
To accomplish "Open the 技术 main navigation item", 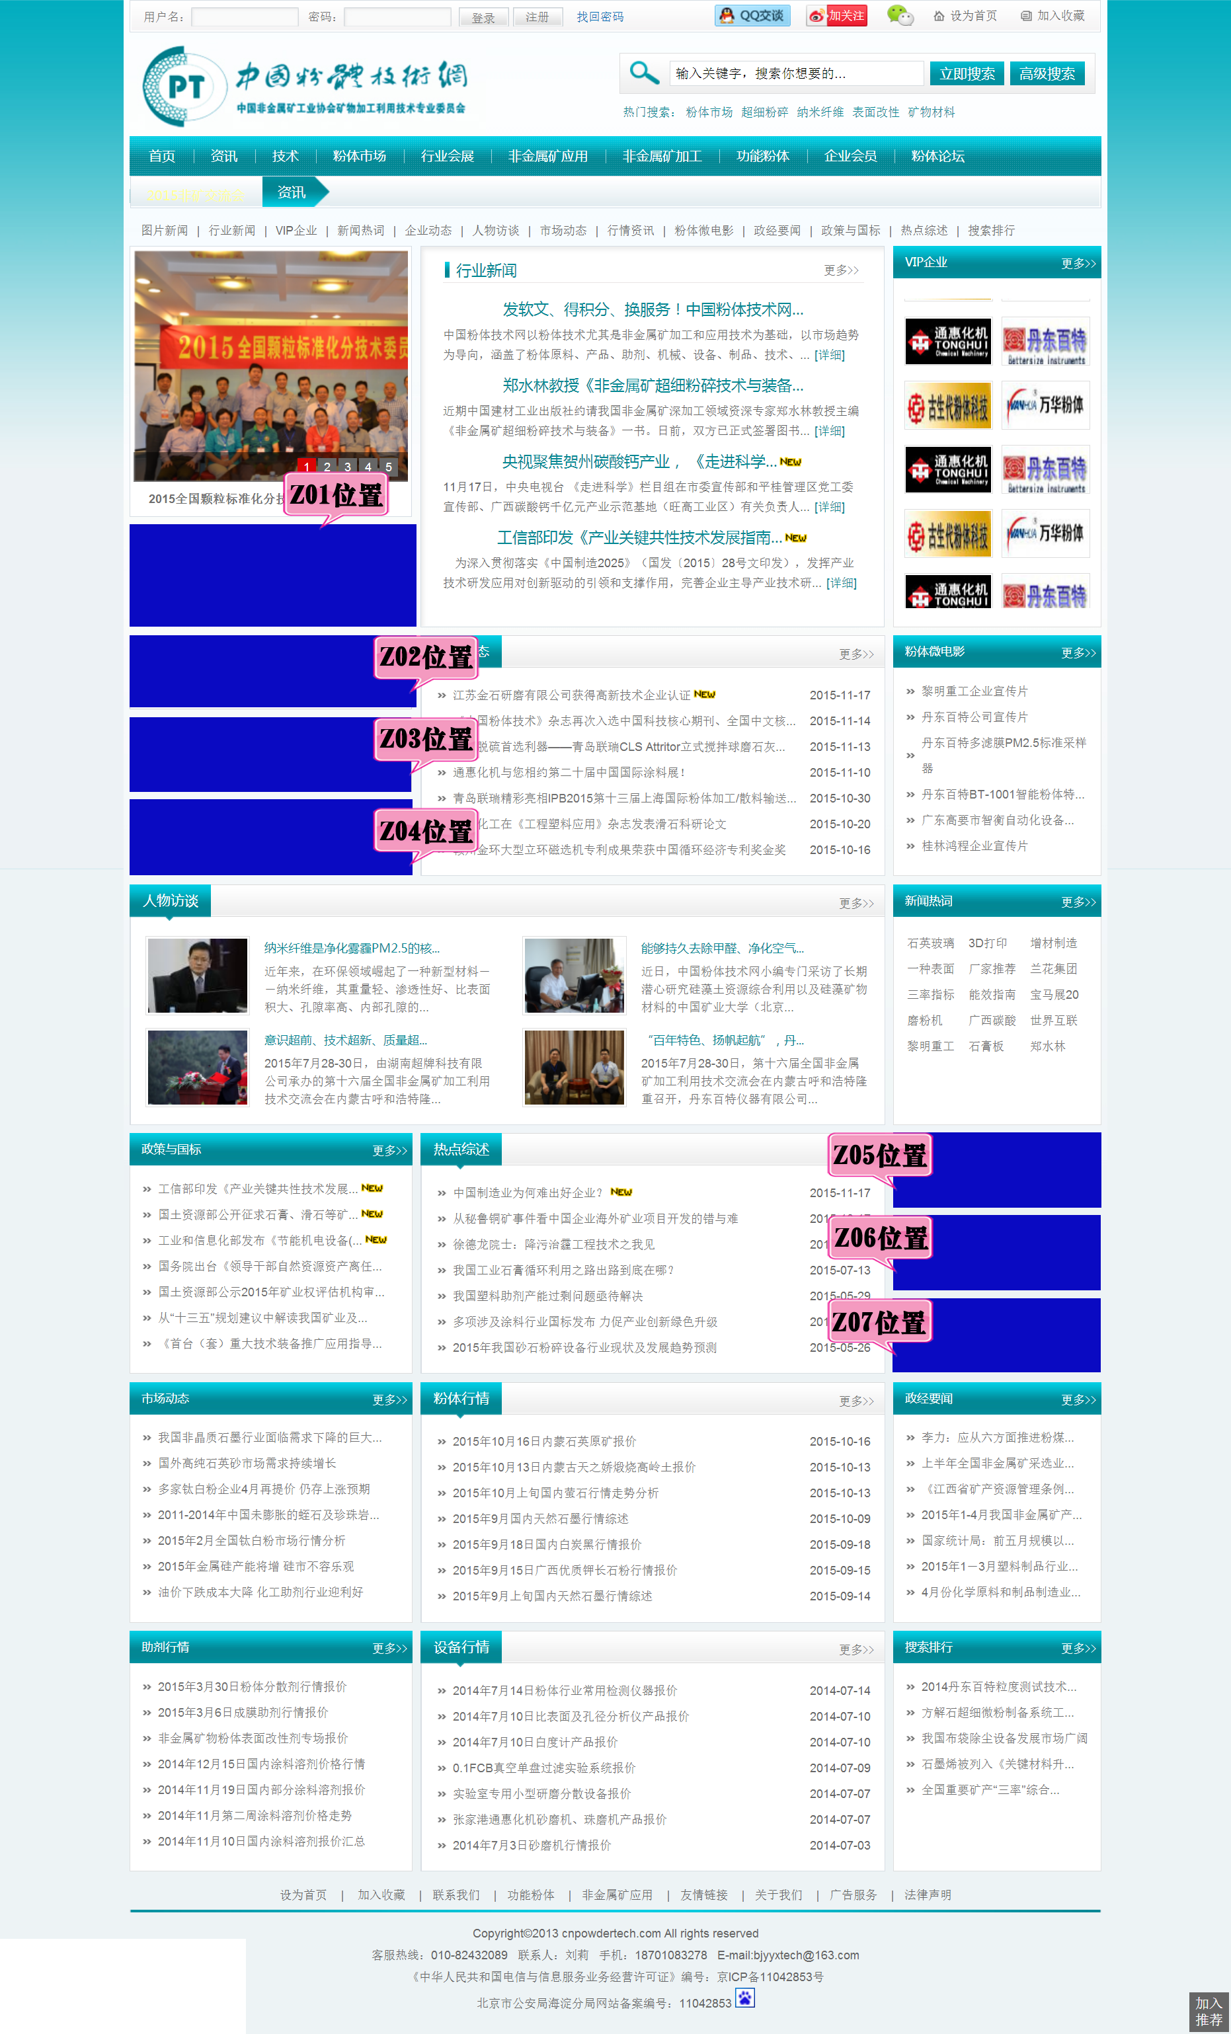I will (x=285, y=156).
